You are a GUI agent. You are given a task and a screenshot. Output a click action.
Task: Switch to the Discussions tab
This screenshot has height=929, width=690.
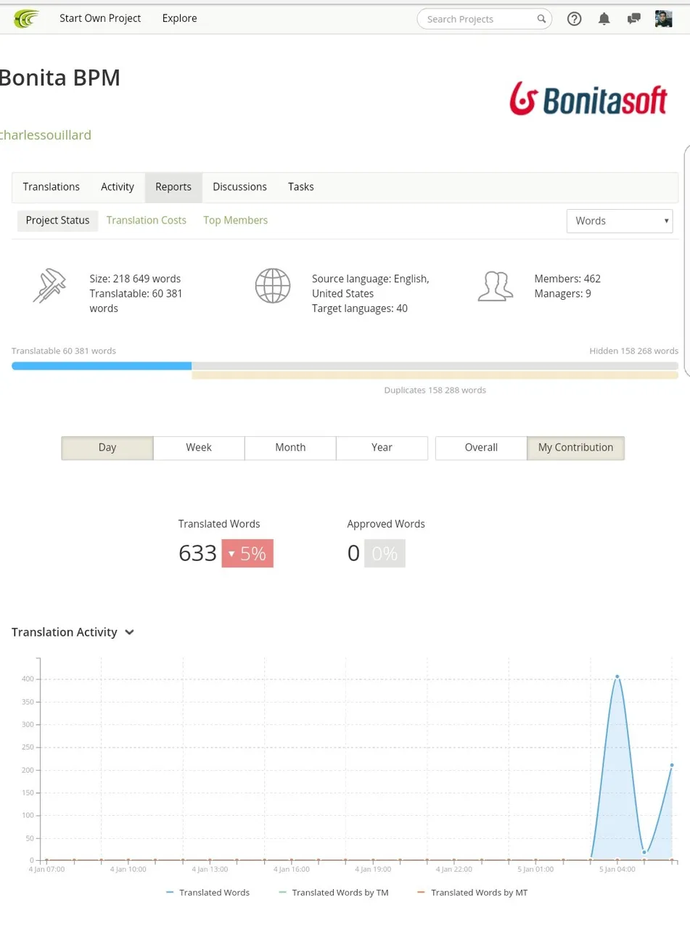tap(239, 187)
